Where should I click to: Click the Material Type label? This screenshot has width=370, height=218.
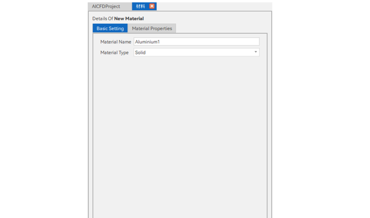pos(114,52)
